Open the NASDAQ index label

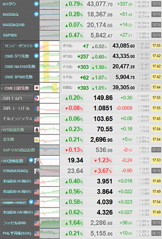click(10, 15)
